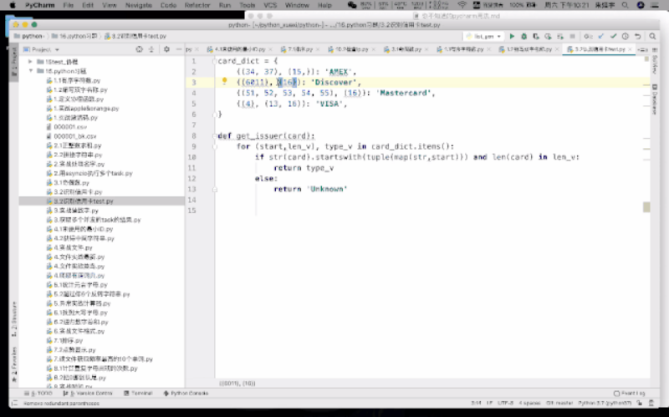
Task: Revert changes with the undo arrow icon
Action: (x=637, y=37)
